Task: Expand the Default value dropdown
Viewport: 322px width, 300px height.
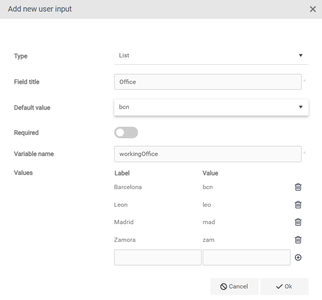Action: click(211, 107)
